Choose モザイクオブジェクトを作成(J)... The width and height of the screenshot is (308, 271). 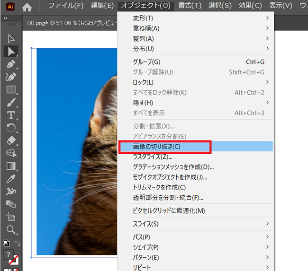tap(196, 177)
